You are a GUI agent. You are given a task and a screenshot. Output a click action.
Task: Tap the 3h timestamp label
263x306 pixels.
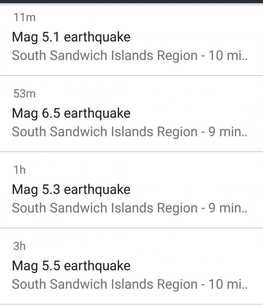[19, 246]
